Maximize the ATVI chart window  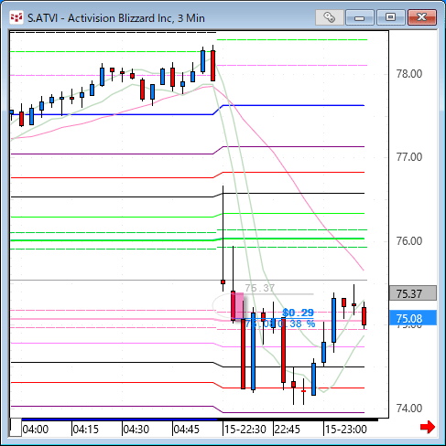click(x=391, y=17)
